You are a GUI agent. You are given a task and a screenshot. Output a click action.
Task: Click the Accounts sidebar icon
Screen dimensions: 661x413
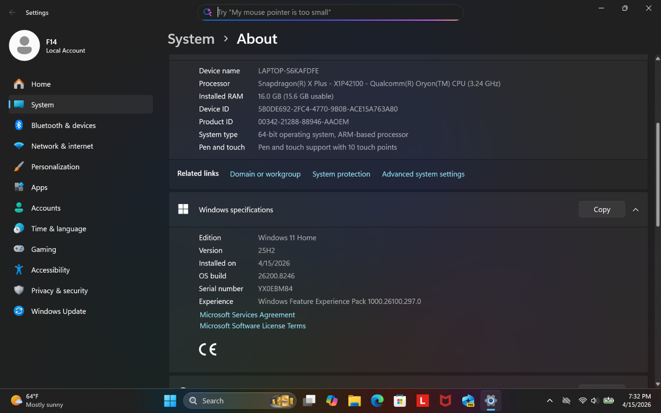point(19,208)
